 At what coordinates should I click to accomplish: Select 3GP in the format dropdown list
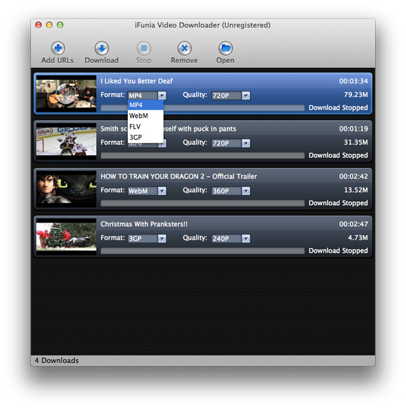(145, 137)
